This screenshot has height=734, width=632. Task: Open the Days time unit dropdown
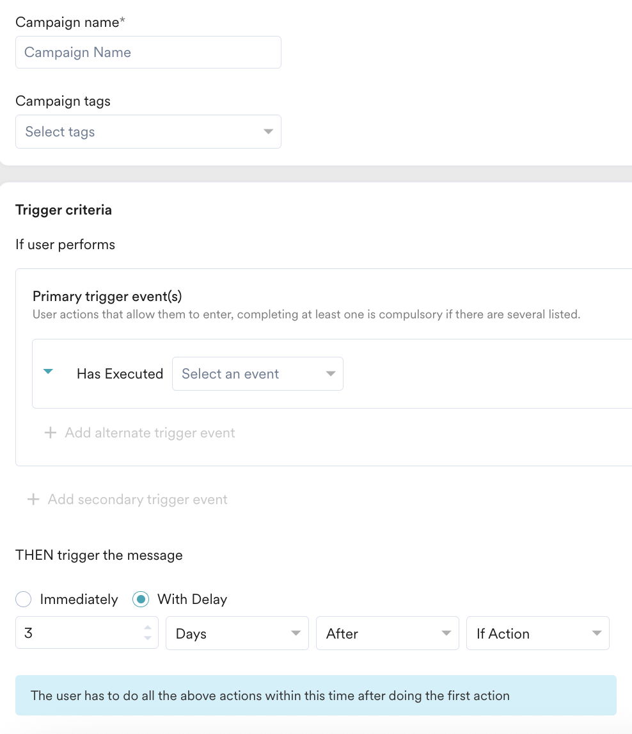pyautogui.click(x=237, y=633)
